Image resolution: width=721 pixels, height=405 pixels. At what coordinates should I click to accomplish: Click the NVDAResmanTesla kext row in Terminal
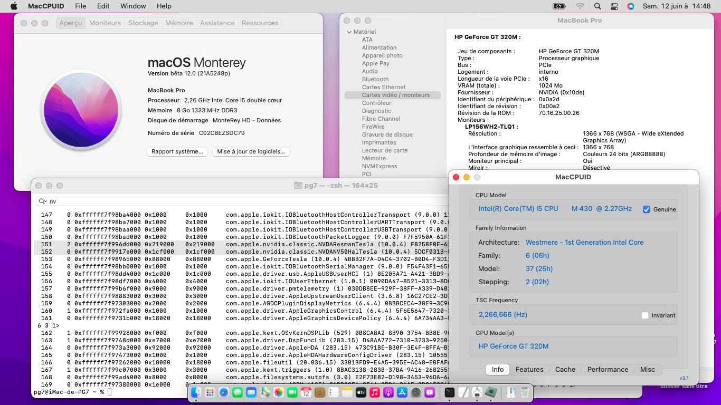pyautogui.click(x=241, y=244)
